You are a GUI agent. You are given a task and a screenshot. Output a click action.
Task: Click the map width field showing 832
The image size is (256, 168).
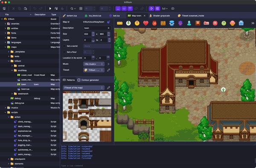[x=87, y=34]
